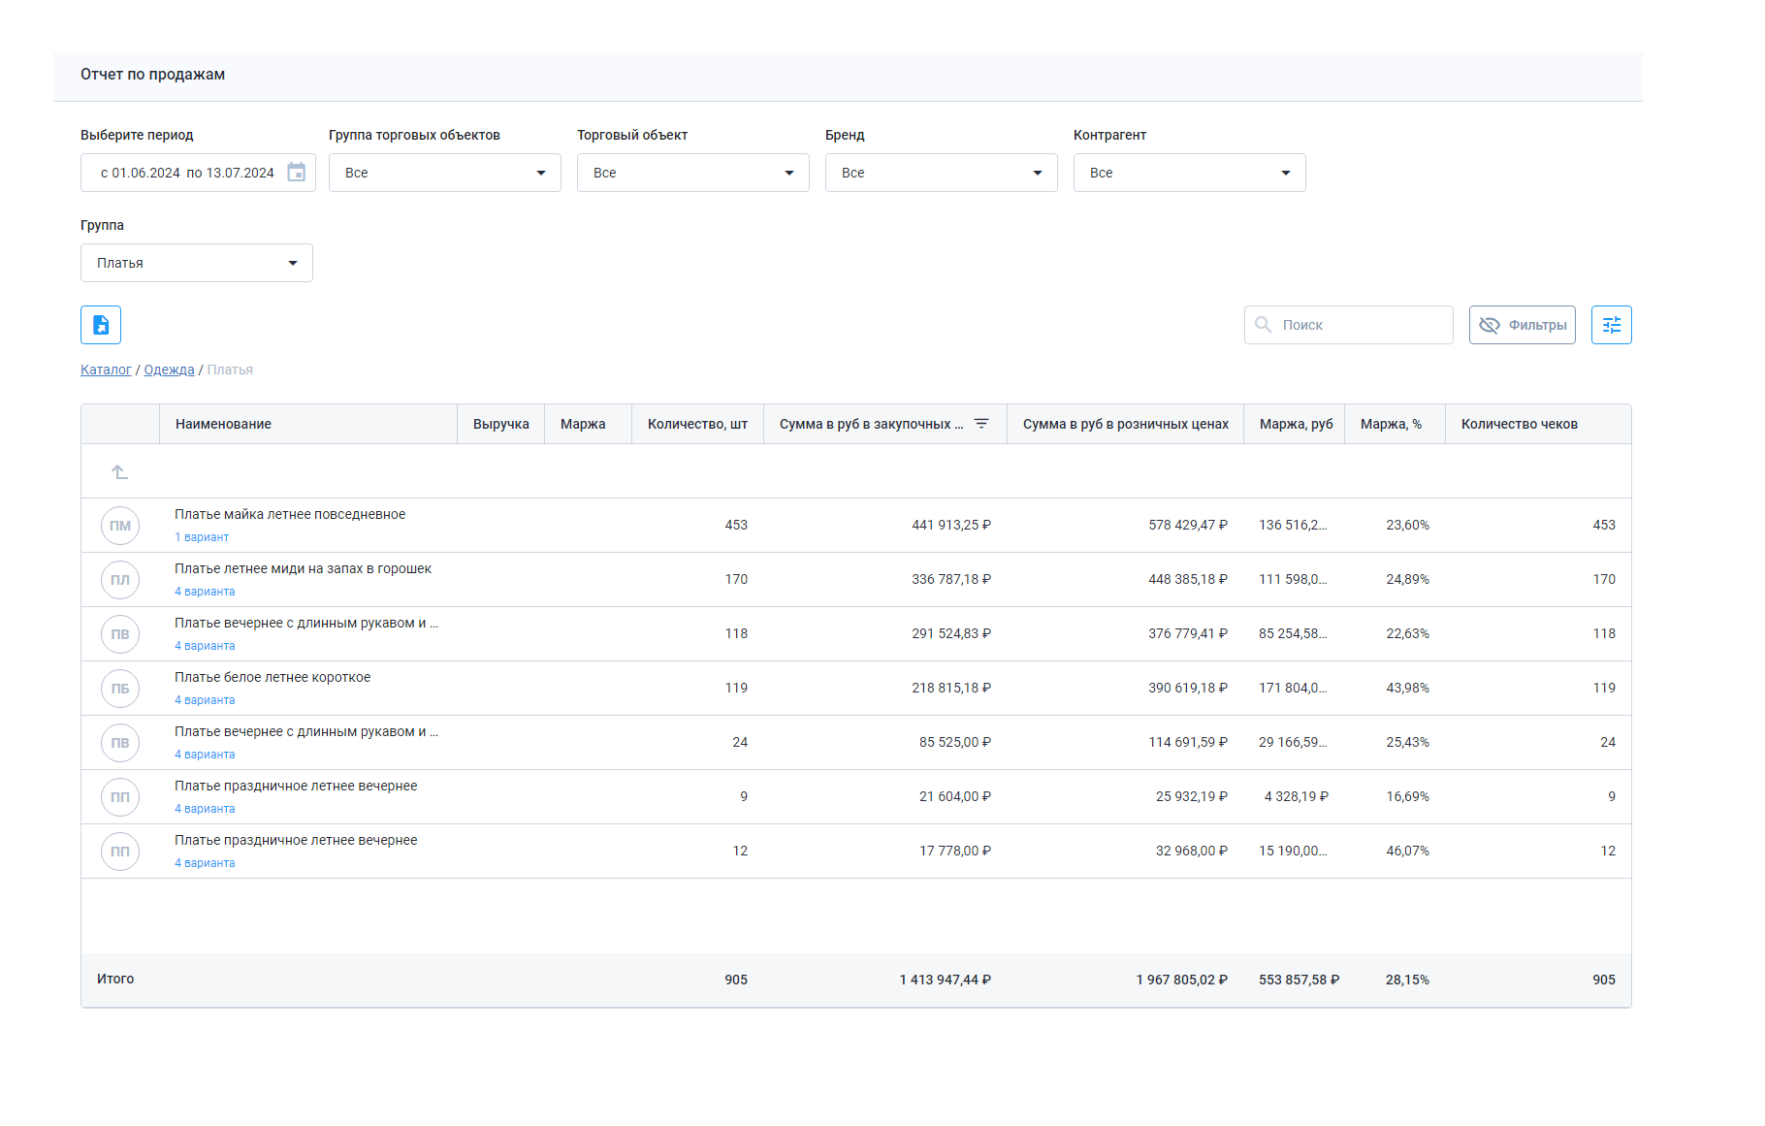Click the export report file icon
This screenshot has height=1126, width=1765.
(101, 325)
